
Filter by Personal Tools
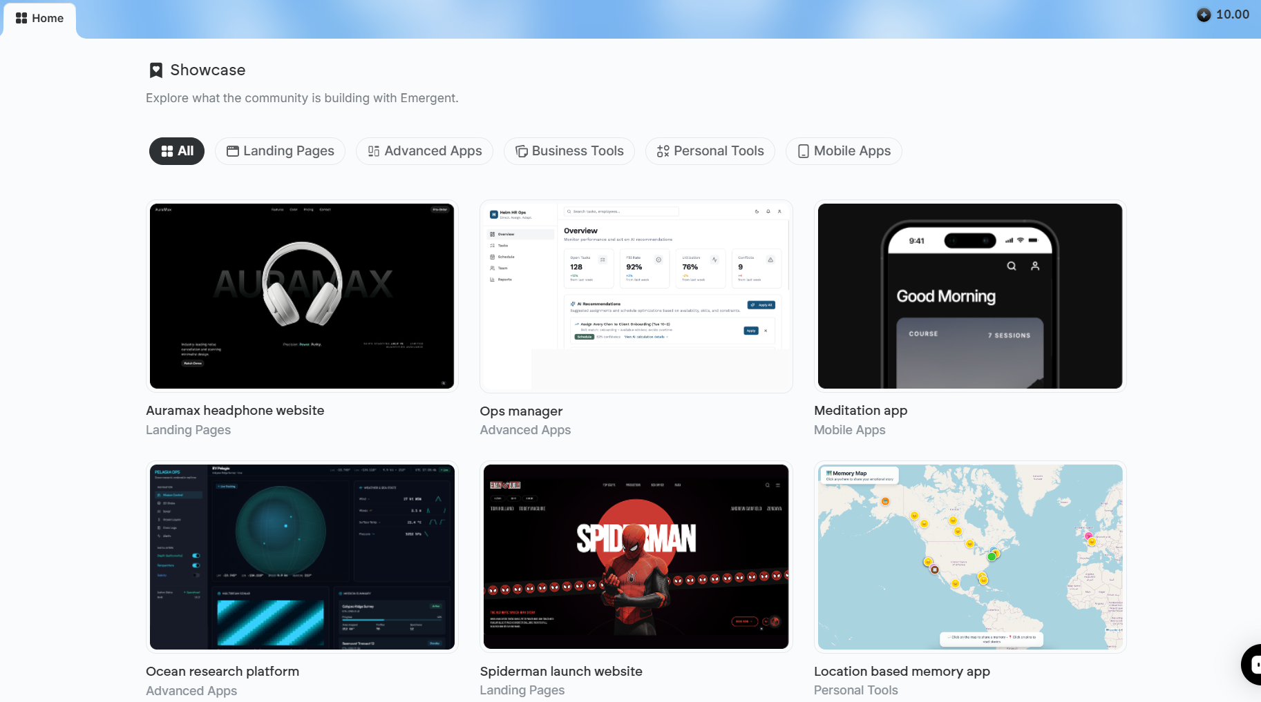click(x=710, y=151)
